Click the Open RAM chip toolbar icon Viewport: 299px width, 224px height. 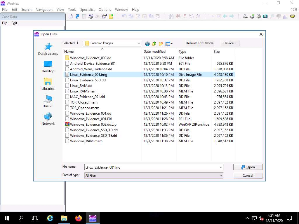tap(259, 16)
